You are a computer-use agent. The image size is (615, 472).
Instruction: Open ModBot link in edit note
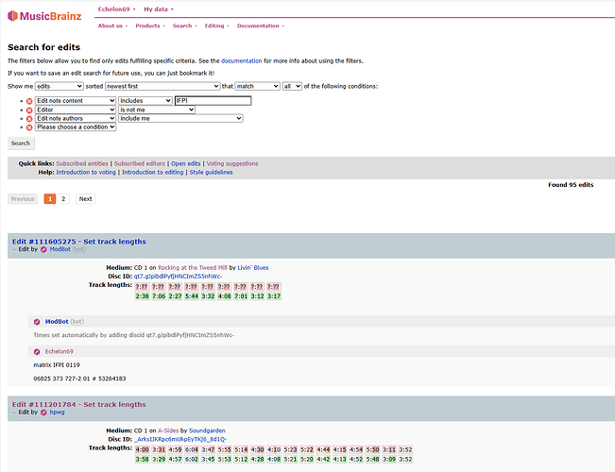57,322
